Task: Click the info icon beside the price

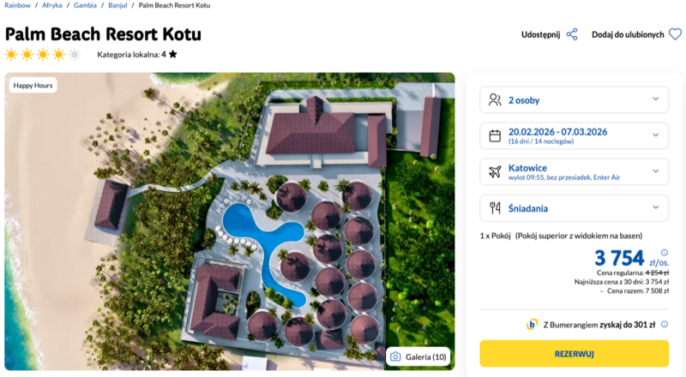Action: point(665,253)
